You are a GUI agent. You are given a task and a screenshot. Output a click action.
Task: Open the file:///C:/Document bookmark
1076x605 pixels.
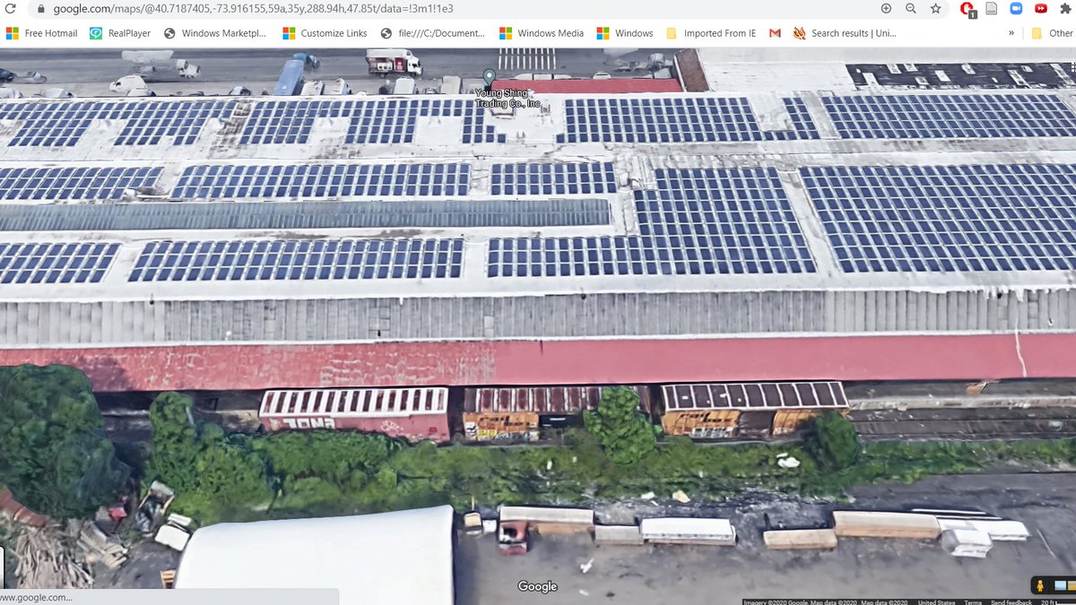point(433,33)
